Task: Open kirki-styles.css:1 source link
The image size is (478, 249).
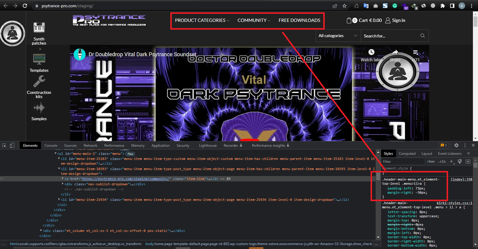Action: coord(454,203)
